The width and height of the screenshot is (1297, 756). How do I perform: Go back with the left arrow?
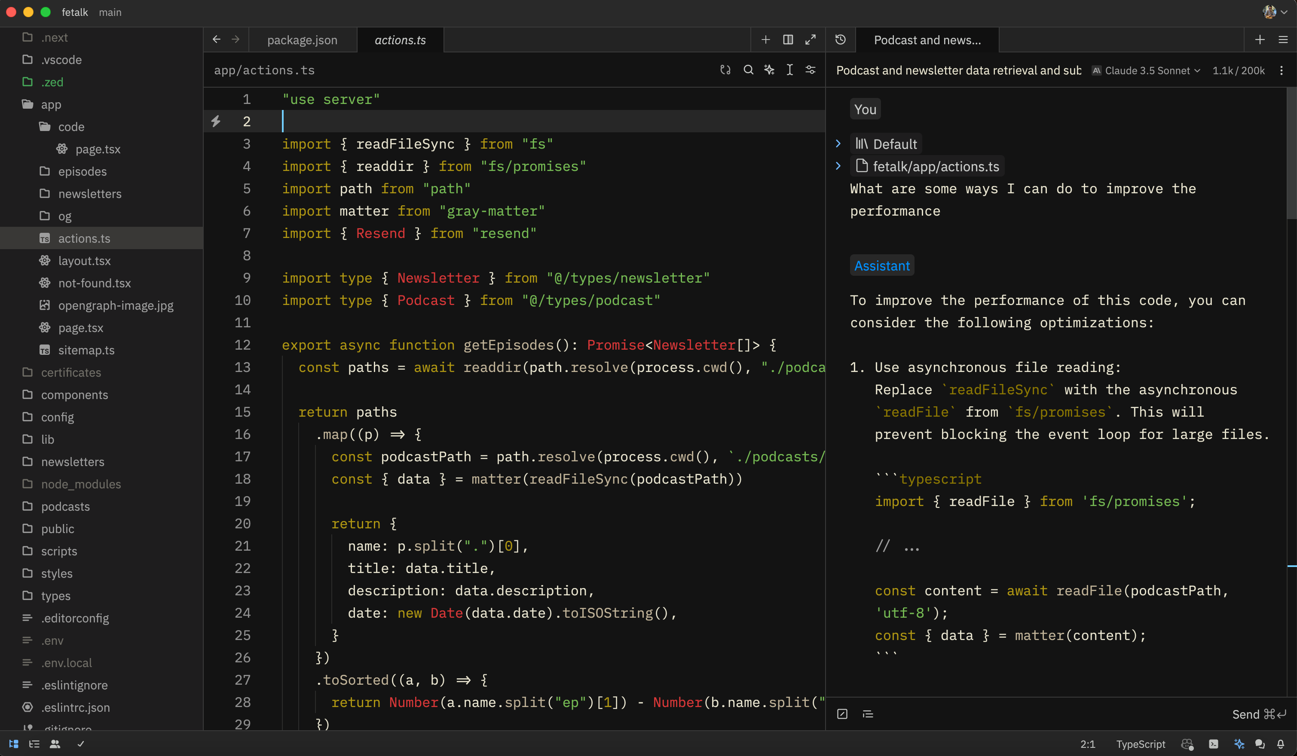217,40
